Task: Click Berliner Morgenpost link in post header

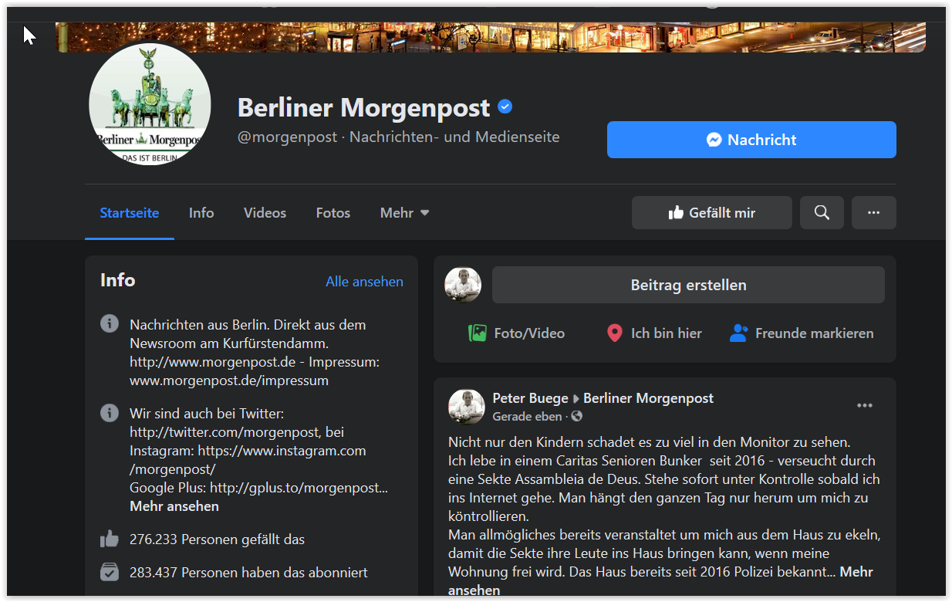Action: 648,398
